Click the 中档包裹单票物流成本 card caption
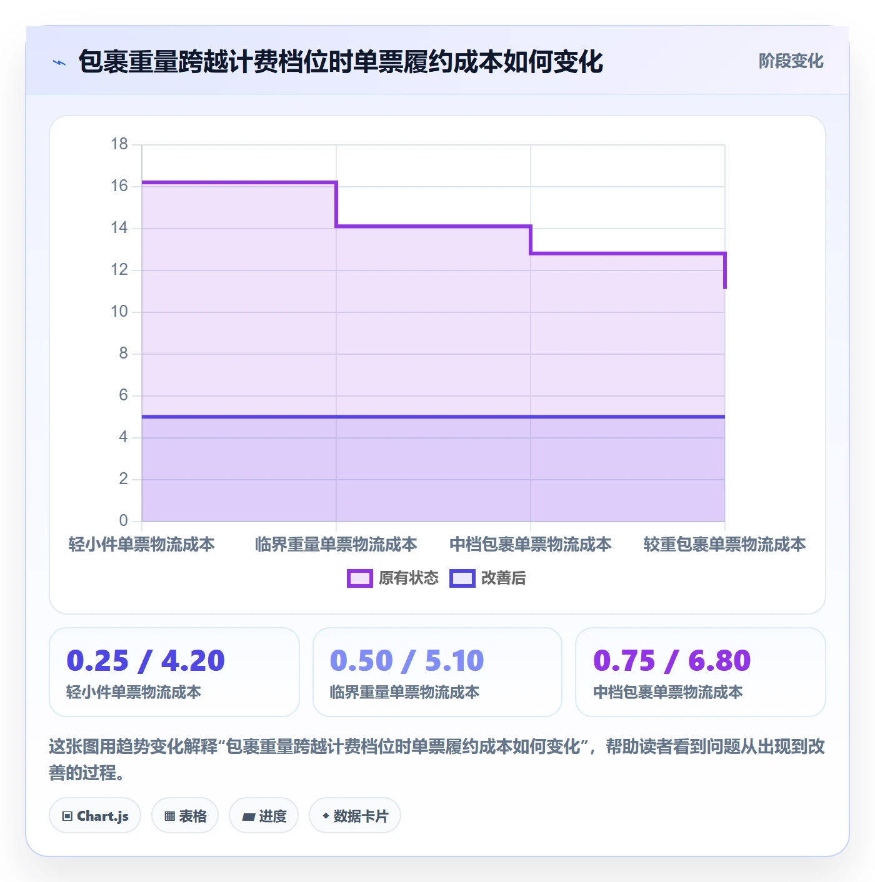 668,692
